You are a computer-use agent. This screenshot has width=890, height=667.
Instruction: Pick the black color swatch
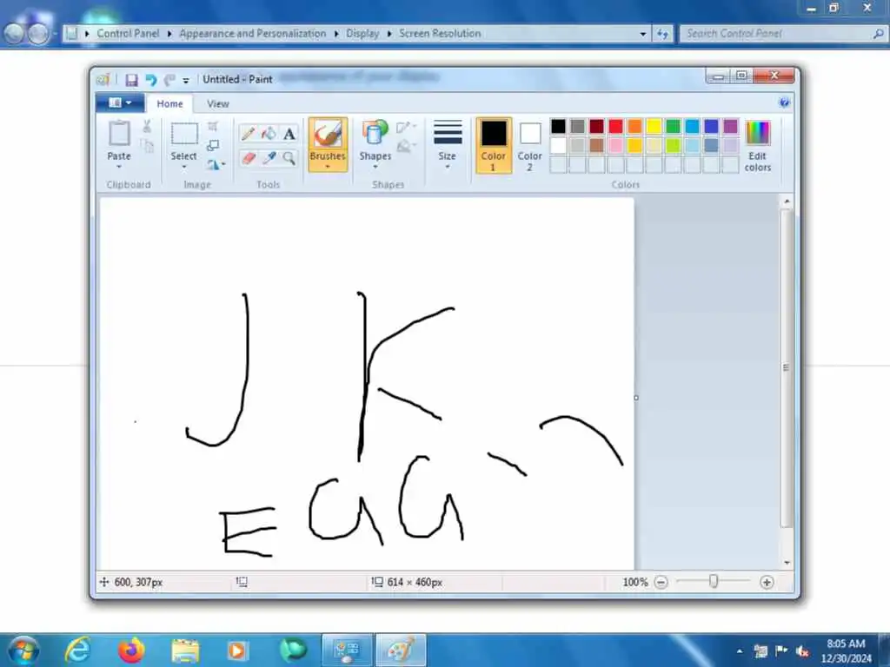558,126
